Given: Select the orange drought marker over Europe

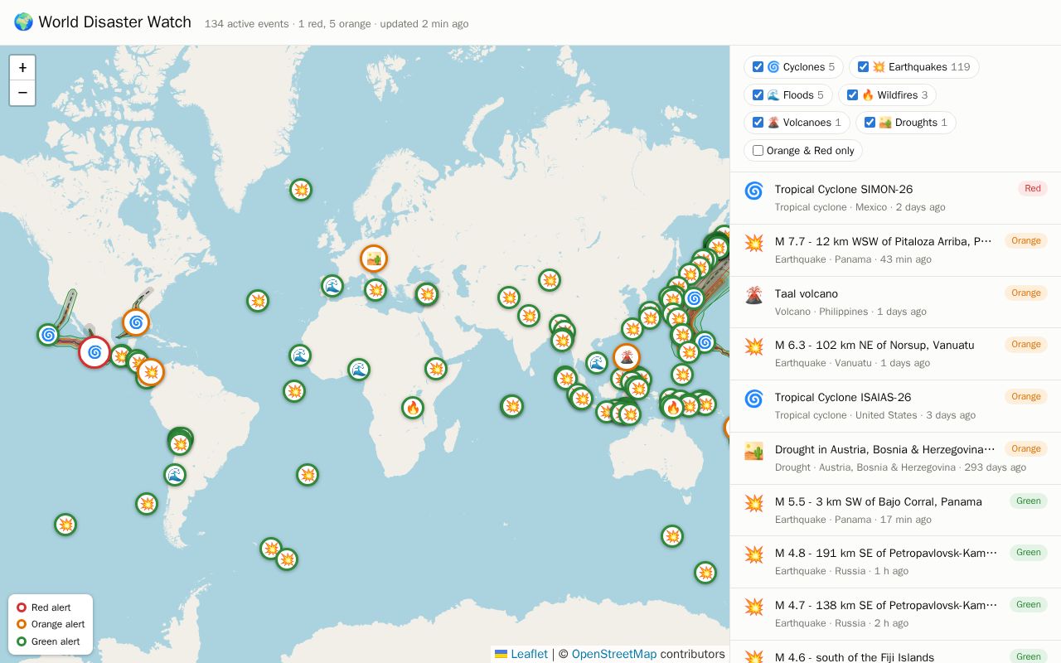Looking at the screenshot, I should pos(374,259).
